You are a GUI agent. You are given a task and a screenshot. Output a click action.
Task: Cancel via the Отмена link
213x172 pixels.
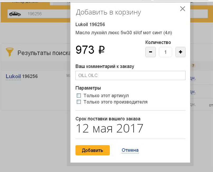click(x=130, y=150)
